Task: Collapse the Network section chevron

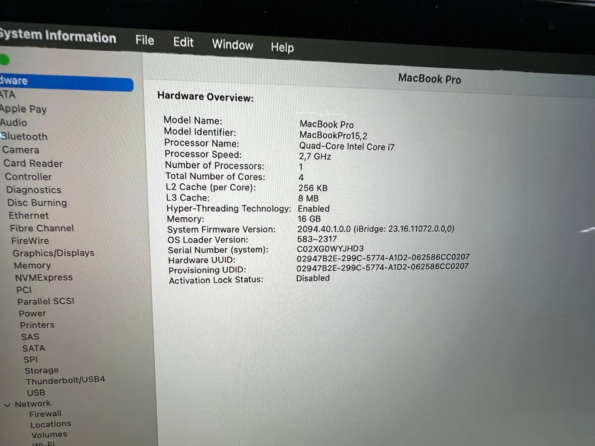Action: (x=7, y=405)
